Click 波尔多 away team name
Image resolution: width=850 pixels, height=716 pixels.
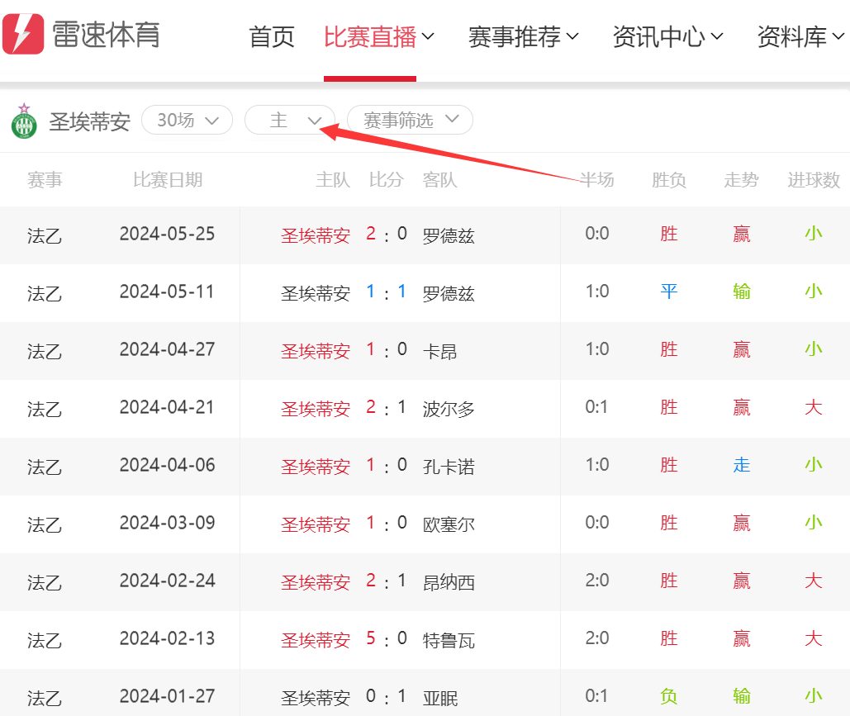[x=449, y=409]
